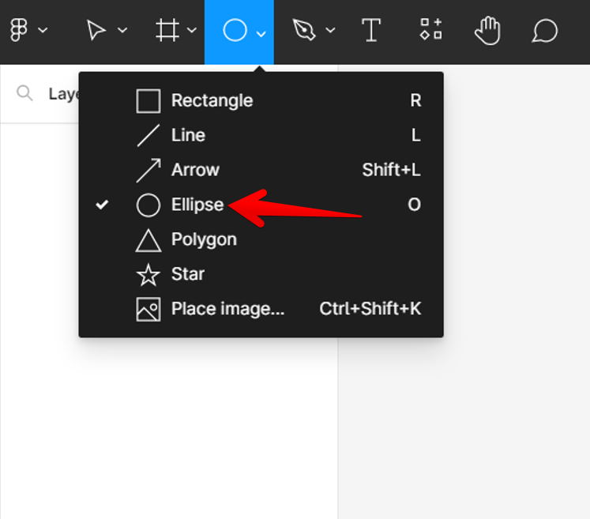The height and width of the screenshot is (519, 590).
Task: Select the Text tool
Action: pos(370,31)
